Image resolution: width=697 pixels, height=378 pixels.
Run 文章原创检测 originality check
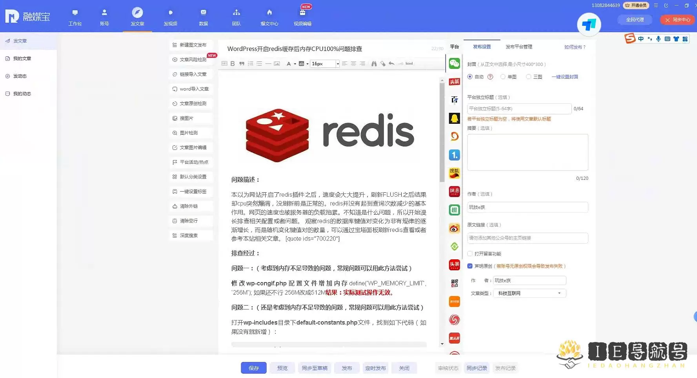[191, 103]
